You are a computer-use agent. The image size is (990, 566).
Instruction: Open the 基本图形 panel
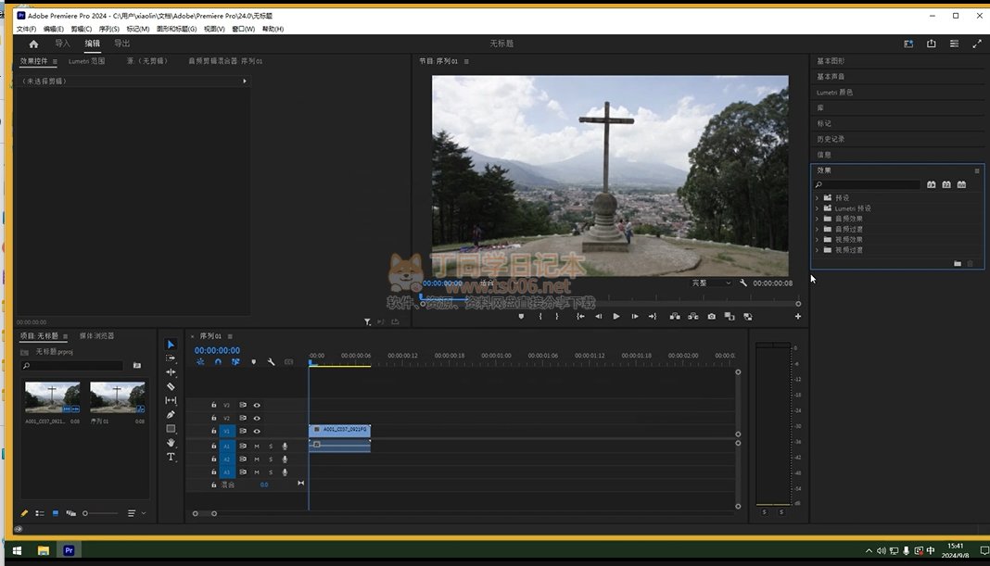pos(831,61)
